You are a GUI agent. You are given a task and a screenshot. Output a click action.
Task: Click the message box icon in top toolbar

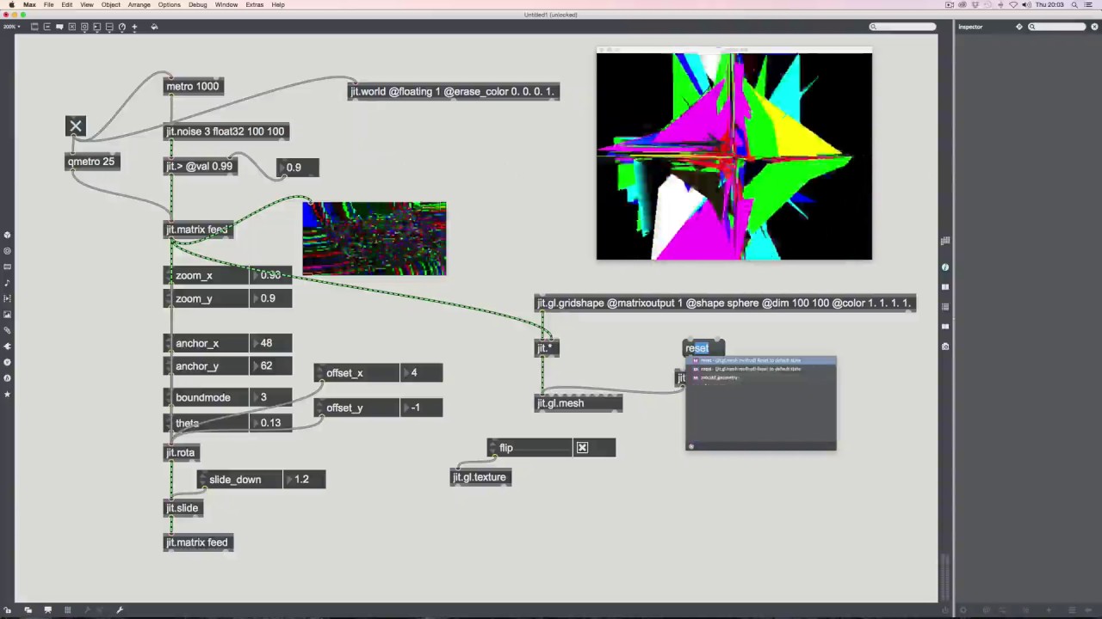[46, 27]
